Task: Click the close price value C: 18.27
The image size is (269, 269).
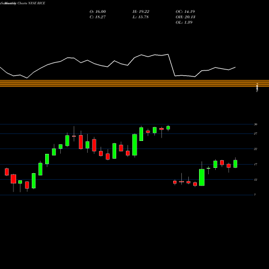Action: coord(98,17)
